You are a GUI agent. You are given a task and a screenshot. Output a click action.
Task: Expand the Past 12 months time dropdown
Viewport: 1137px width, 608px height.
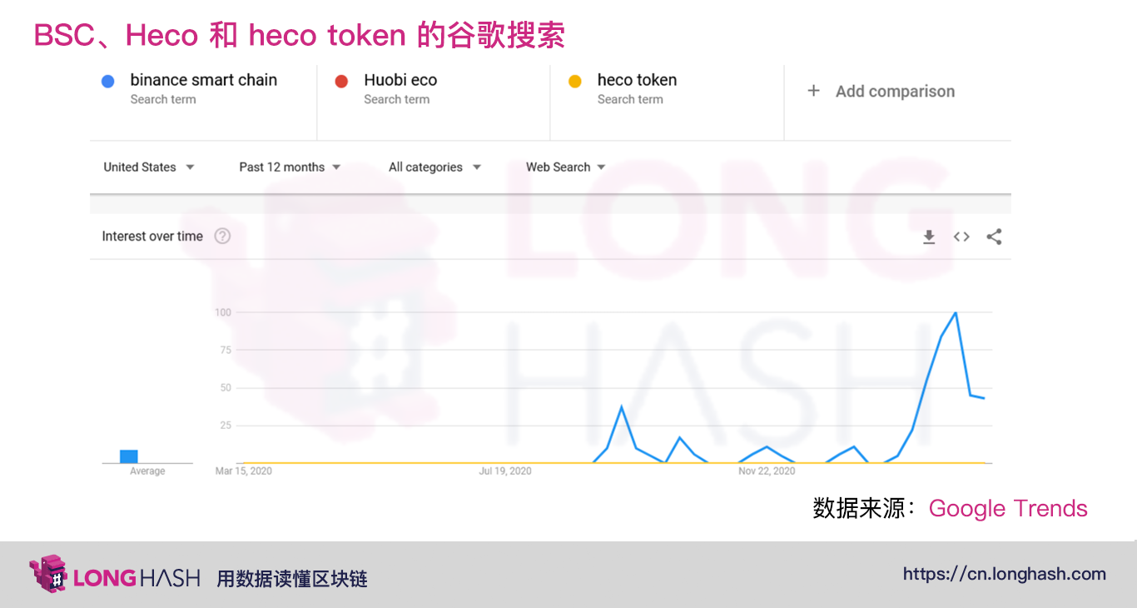click(289, 167)
